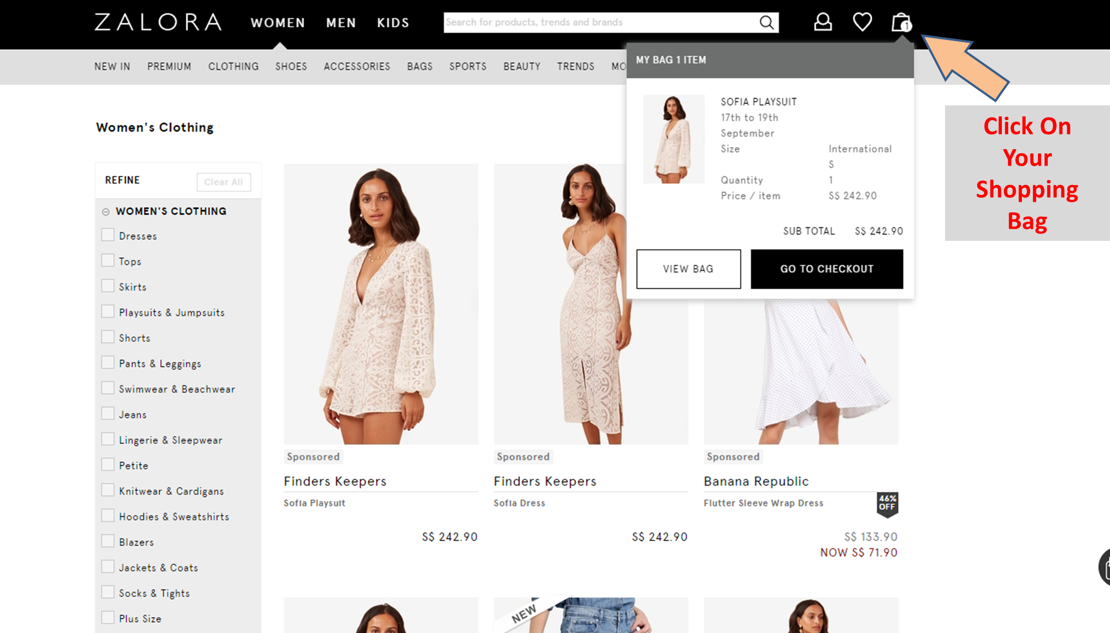Open the SPORTS menu
The width and height of the screenshot is (1110, 633).
[x=468, y=66]
